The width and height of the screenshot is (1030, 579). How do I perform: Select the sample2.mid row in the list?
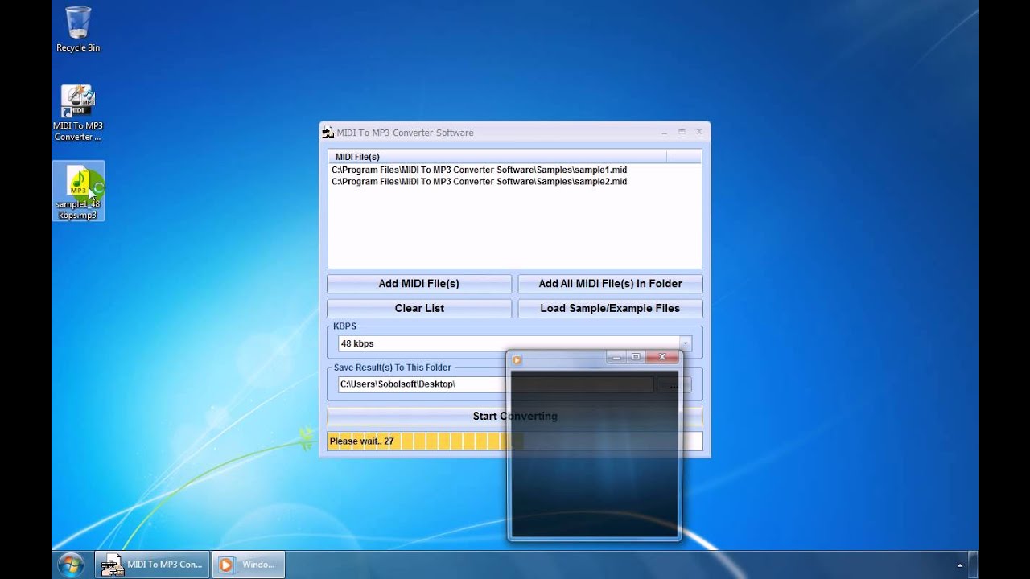(479, 181)
